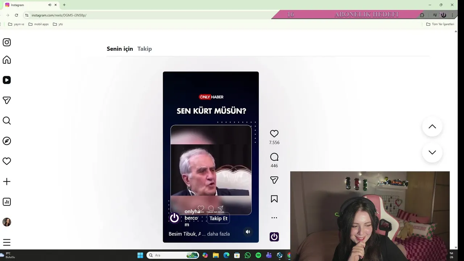This screenshot has height=261, width=464.
Task: View site information icon in address bar
Action: [26, 15]
